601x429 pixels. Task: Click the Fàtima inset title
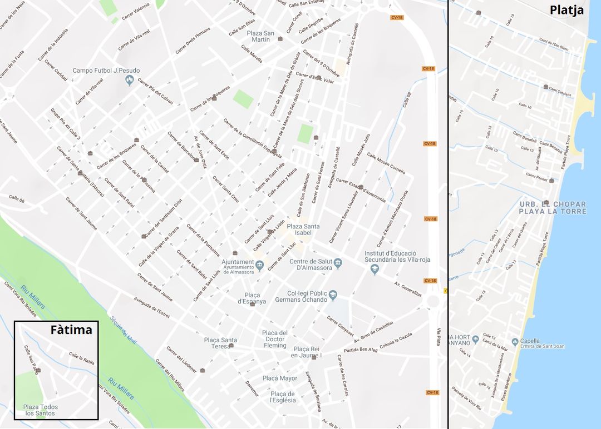point(71,330)
